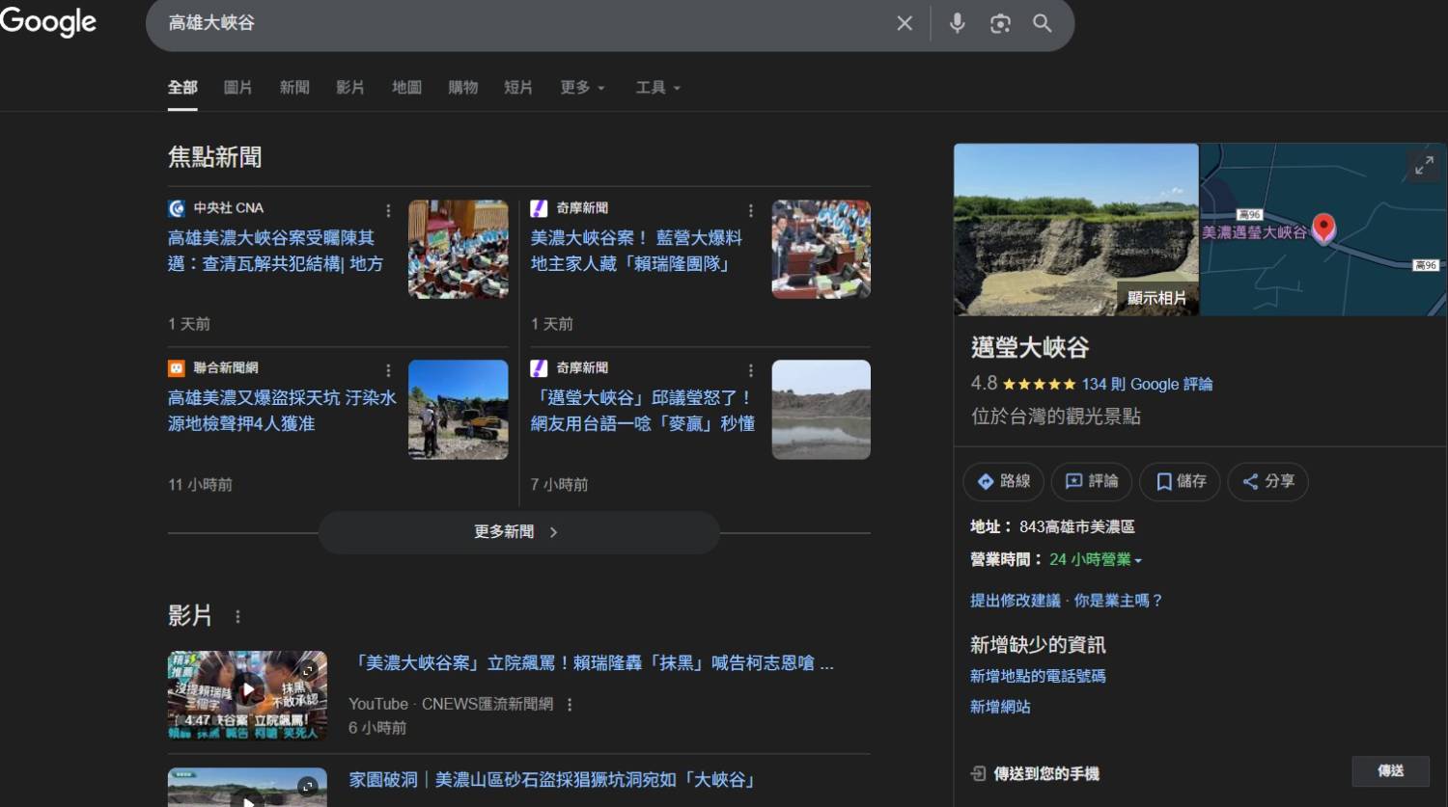The image size is (1448, 807).
Task: Play the 4:47 video thumbnail
Action: (x=247, y=690)
